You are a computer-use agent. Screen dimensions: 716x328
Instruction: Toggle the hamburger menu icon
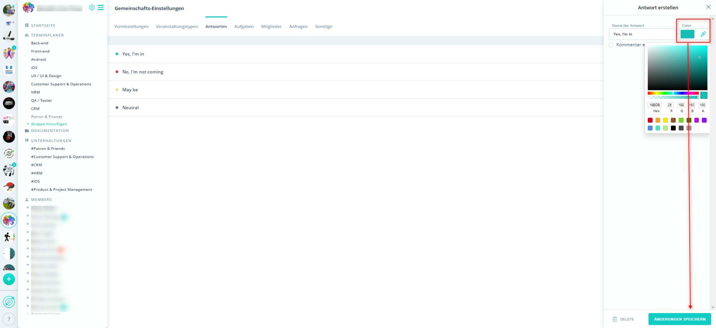(101, 8)
